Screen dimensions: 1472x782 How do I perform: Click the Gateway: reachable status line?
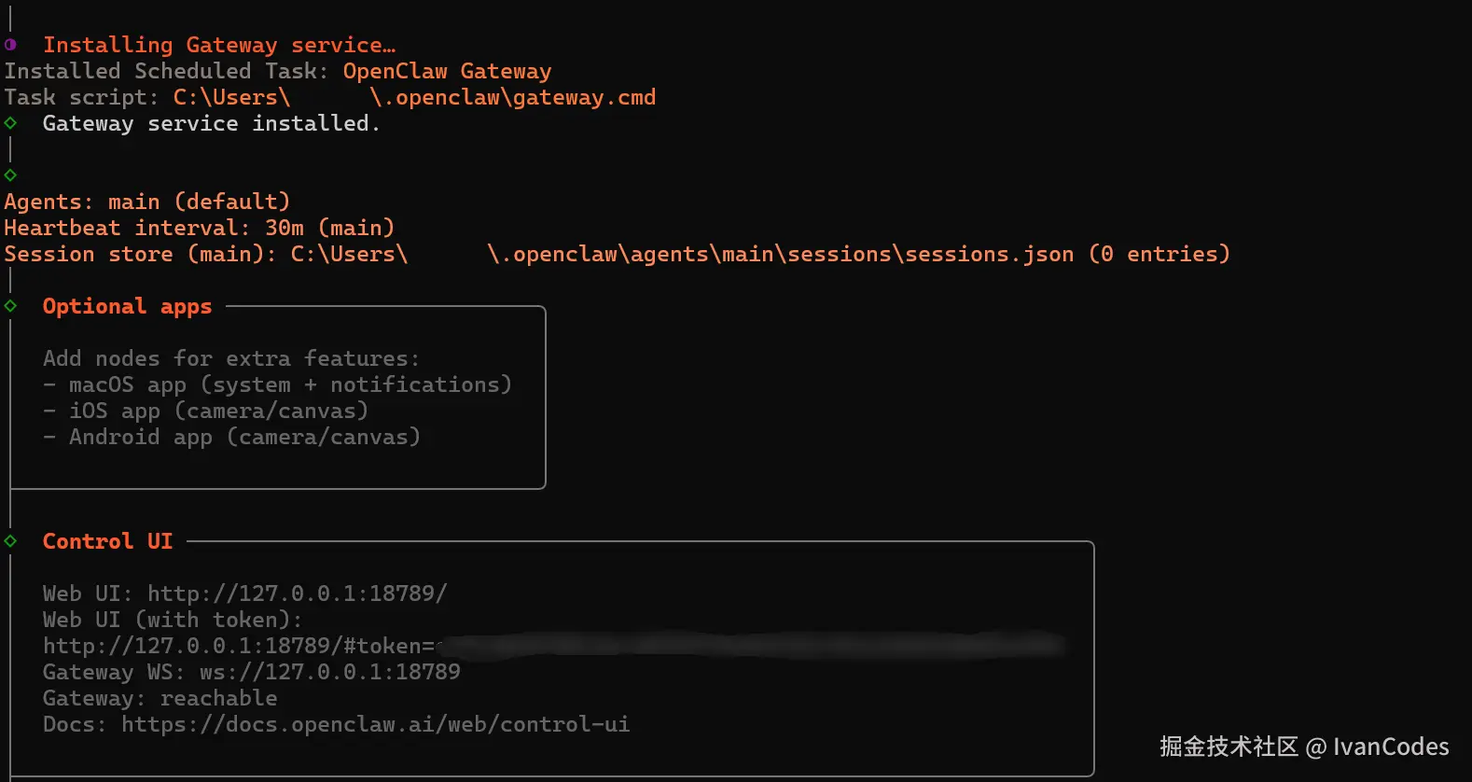click(160, 698)
